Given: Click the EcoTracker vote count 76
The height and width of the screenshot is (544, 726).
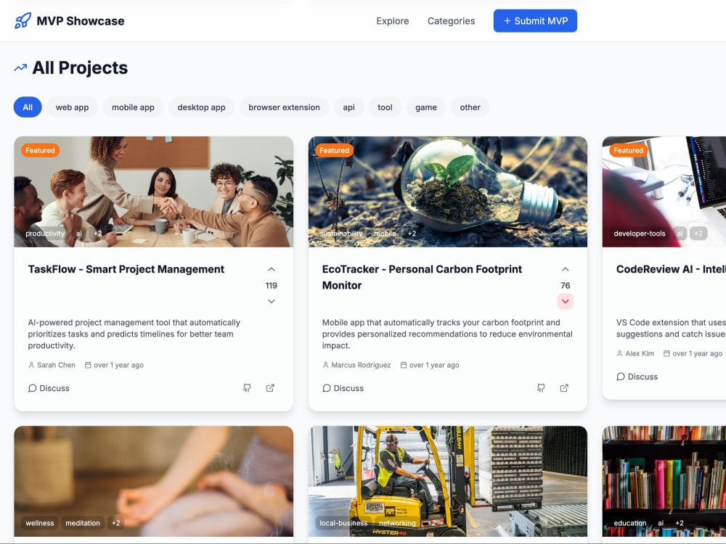Looking at the screenshot, I should (566, 285).
